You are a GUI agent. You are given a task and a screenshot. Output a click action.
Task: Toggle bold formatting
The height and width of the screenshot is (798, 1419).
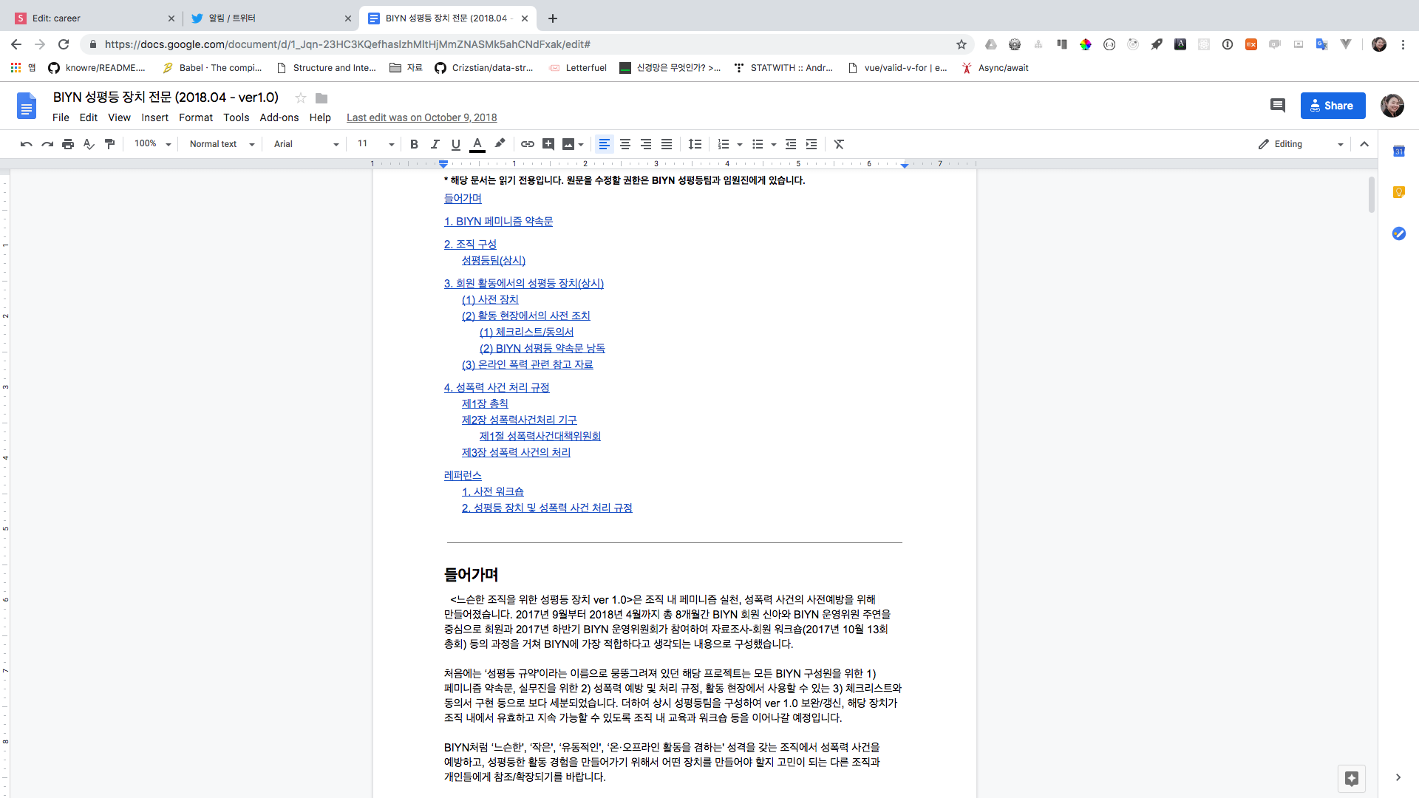click(414, 144)
